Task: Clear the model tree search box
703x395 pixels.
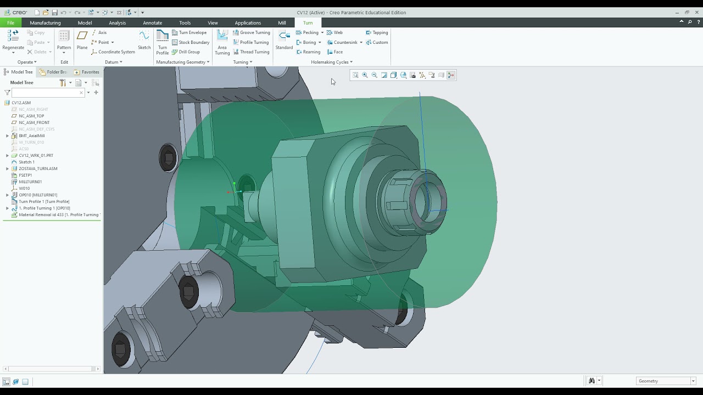Action: click(81, 93)
